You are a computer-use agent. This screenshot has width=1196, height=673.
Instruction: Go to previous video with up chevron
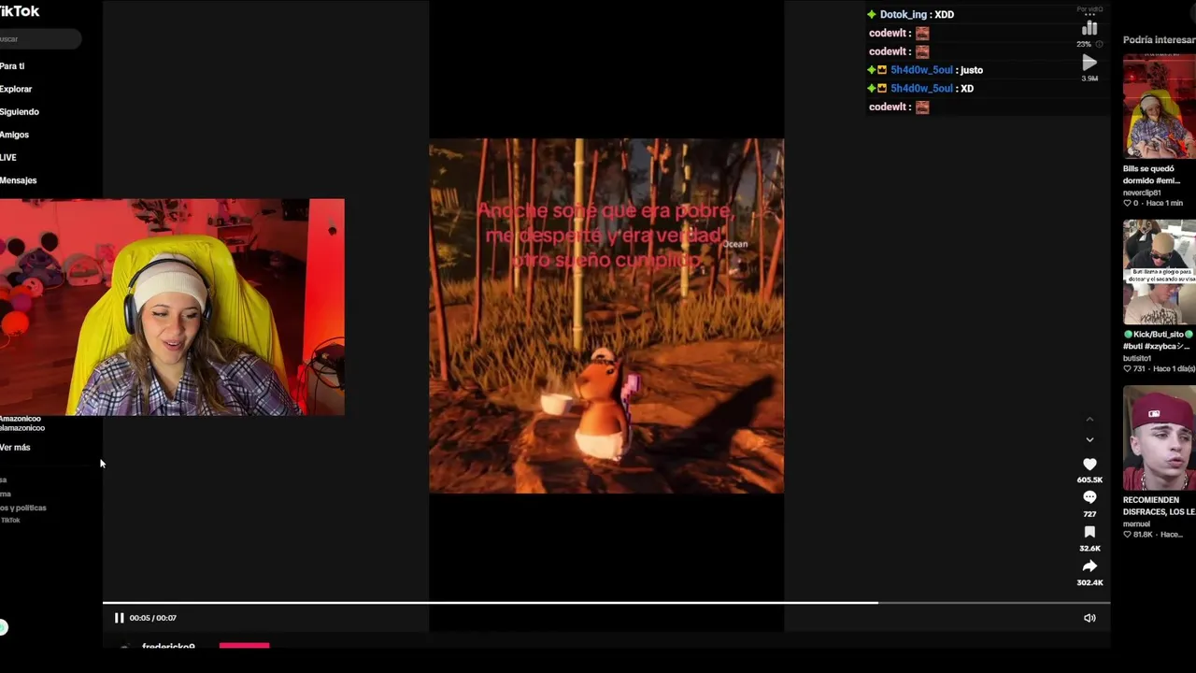pyautogui.click(x=1089, y=420)
